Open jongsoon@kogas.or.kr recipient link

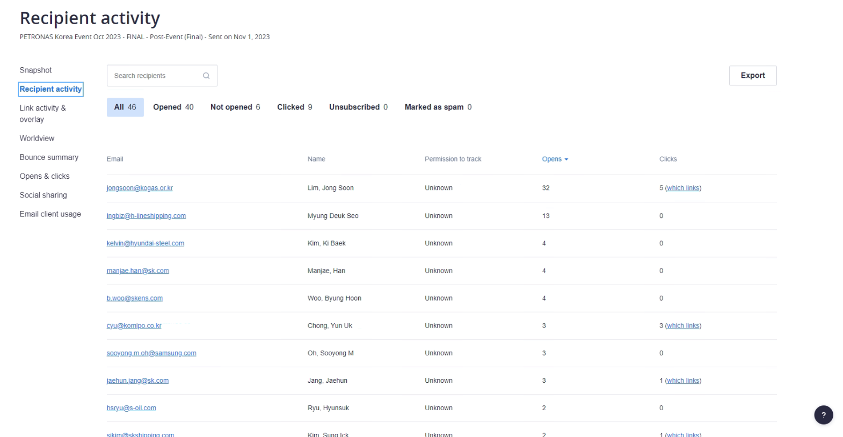(x=140, y=188)
